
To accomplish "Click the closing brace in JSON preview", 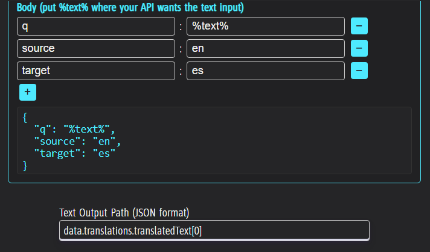I will click(25, 165).
